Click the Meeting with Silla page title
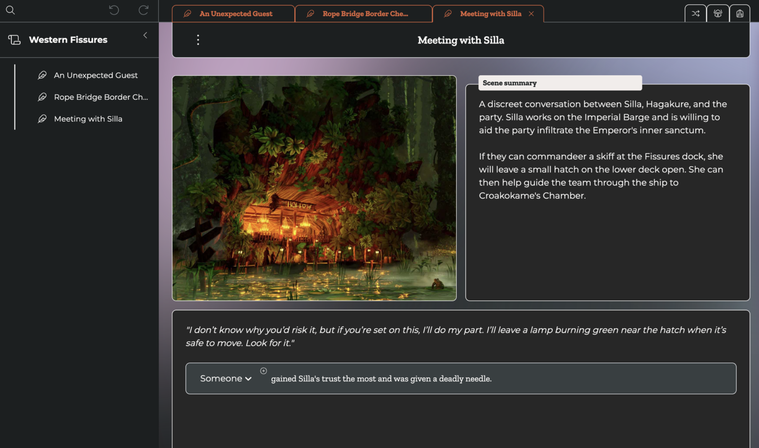The height and width of the screenshot is (448, 759). [x=461, y=40]
